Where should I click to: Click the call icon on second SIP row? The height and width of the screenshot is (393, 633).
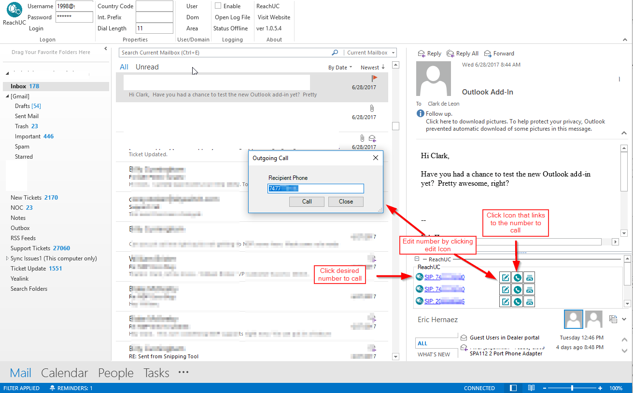click(518, 289)
